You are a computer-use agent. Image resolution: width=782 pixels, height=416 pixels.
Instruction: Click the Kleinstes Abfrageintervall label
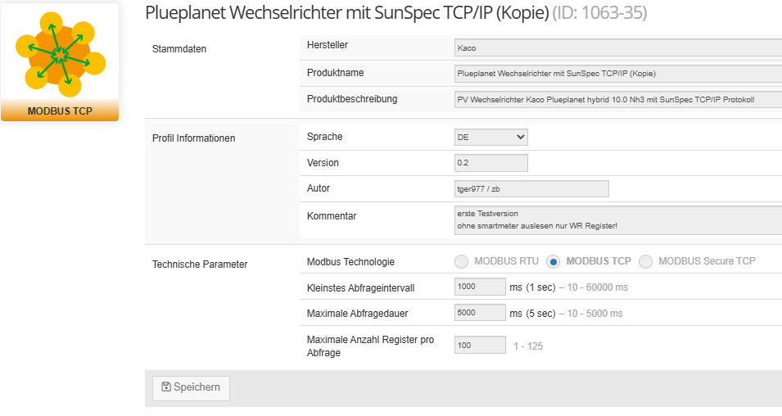360,287
